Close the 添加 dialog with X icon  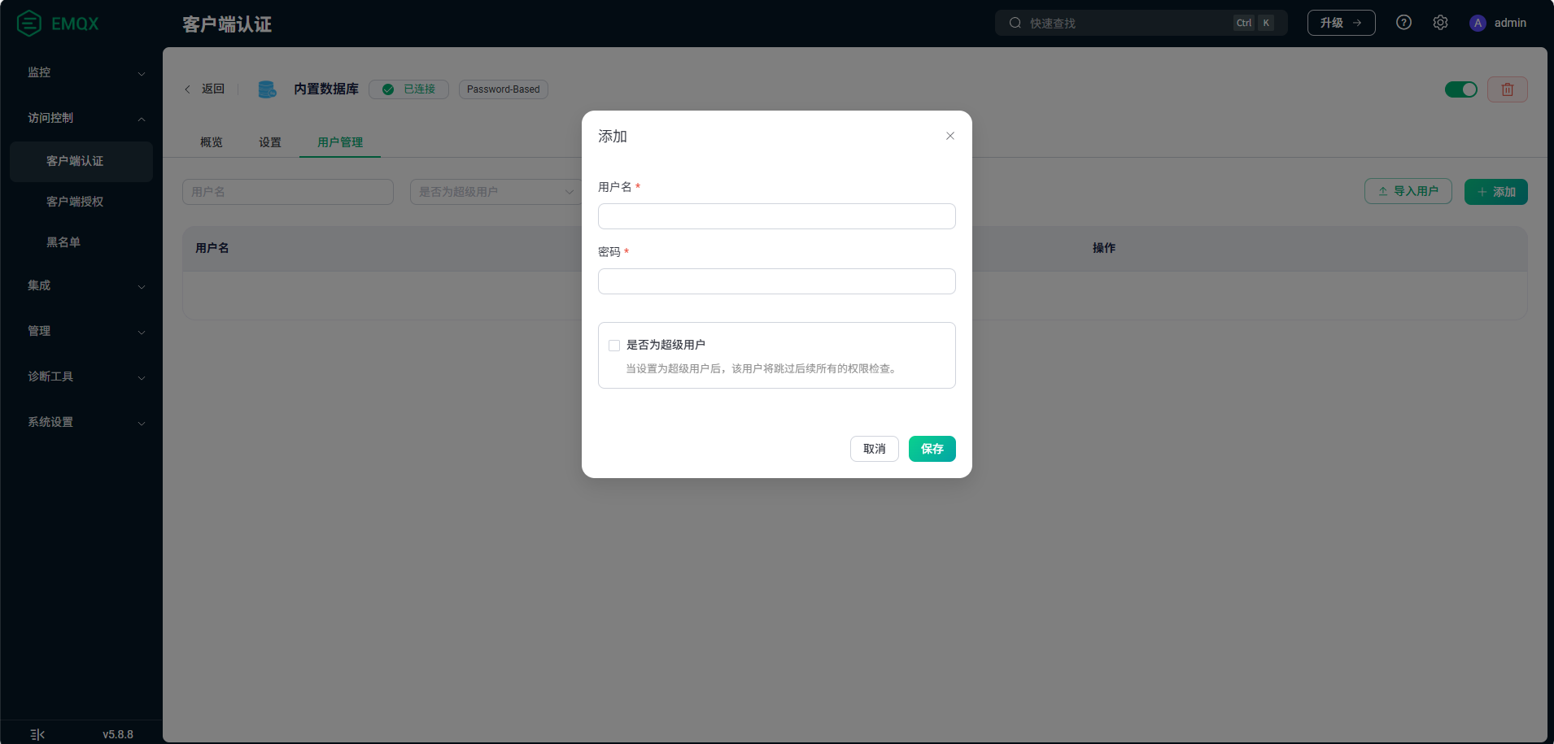pyautogui.click(x=950, y=136)
